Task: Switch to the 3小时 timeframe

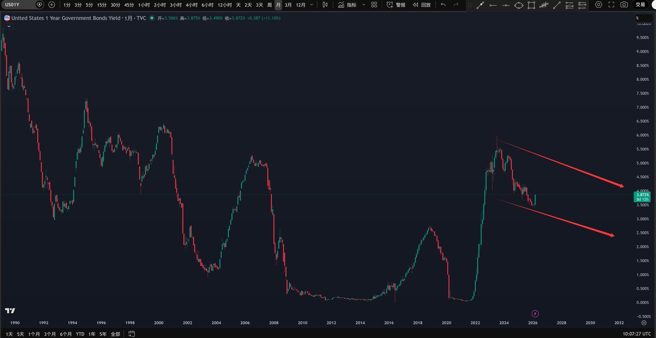Action: [175, 4]
